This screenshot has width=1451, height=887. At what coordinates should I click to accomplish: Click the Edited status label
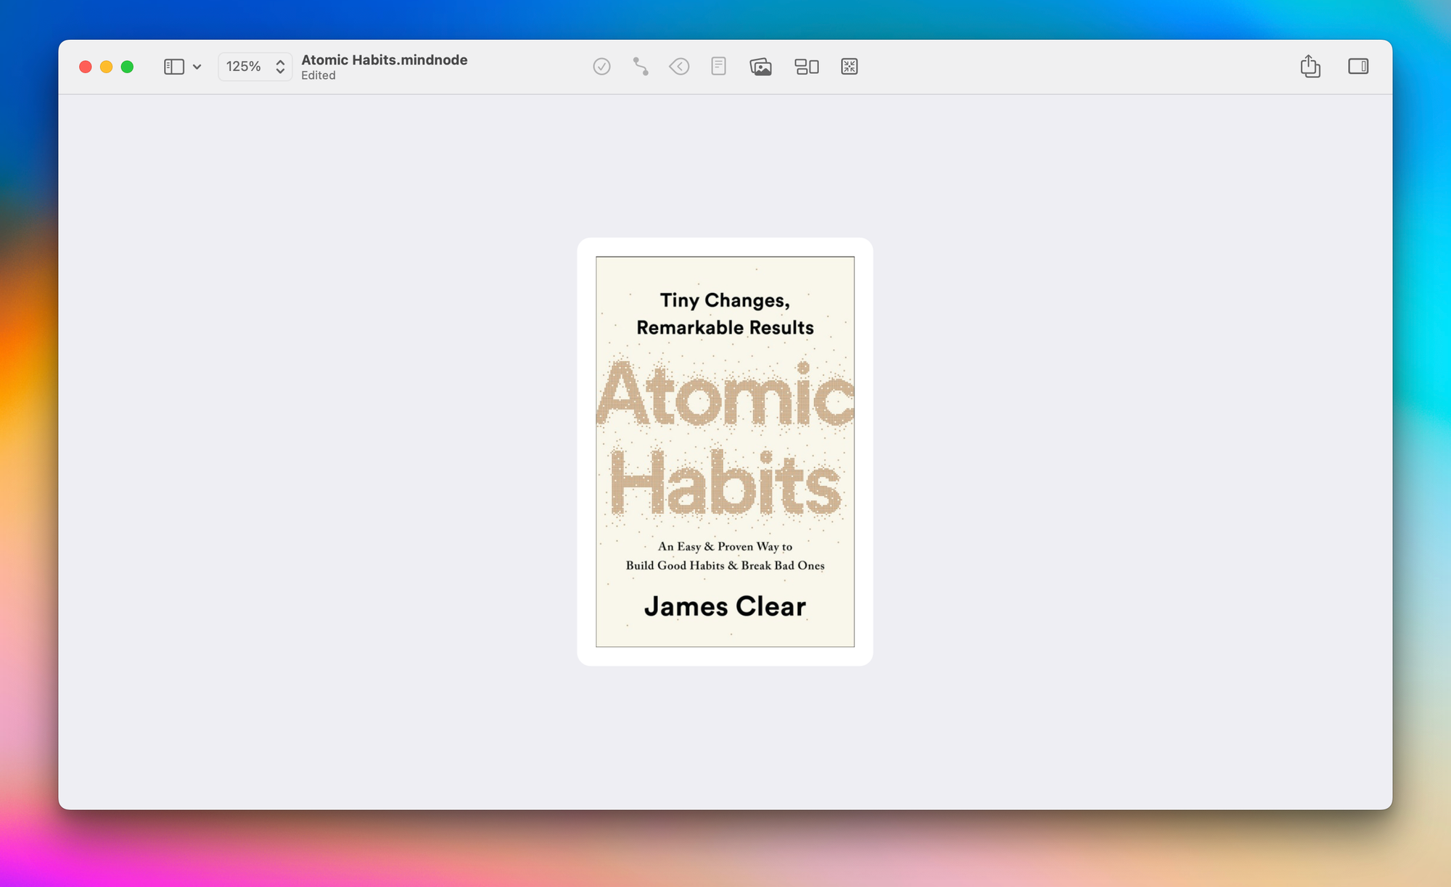point(318,75)
